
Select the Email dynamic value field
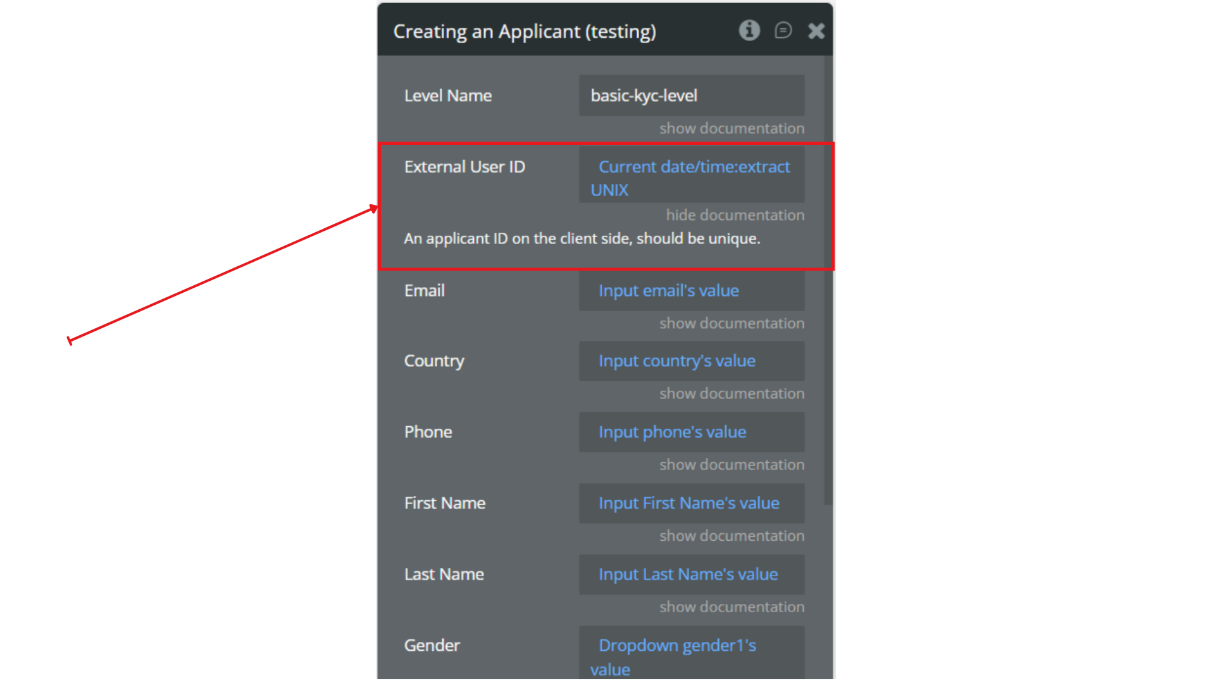click(691, 291)
